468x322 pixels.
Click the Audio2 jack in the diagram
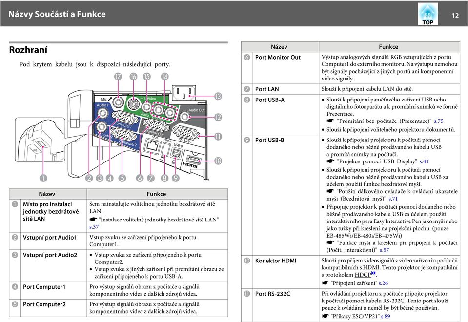point(101,127)
